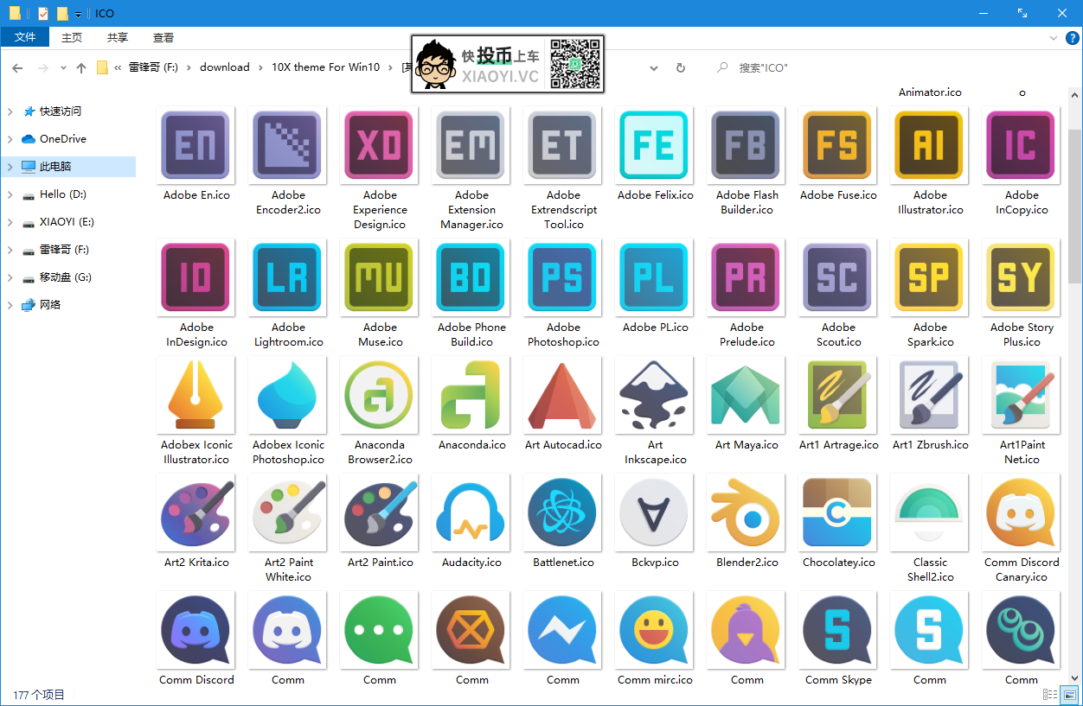Open the recent locations dropdown arrow
Viewport: 1083px width, 706px height.
(63, 67)
